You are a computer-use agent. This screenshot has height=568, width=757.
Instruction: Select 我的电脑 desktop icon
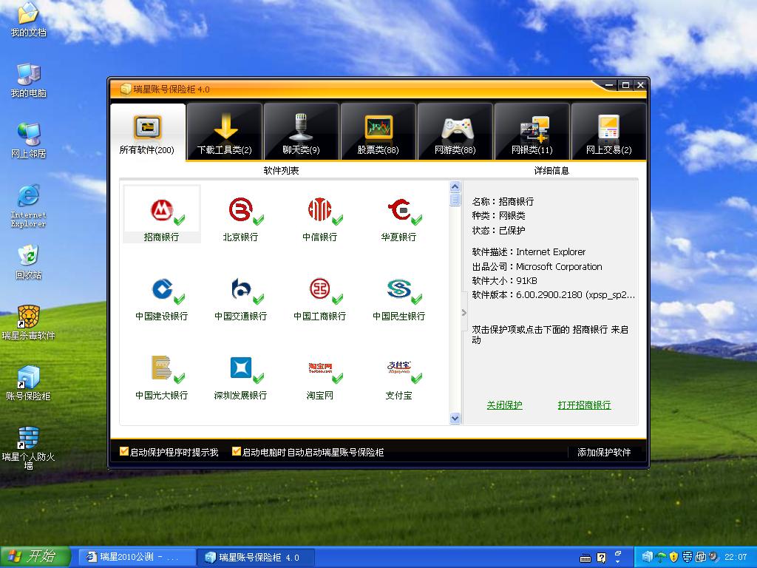pos(29,81)
